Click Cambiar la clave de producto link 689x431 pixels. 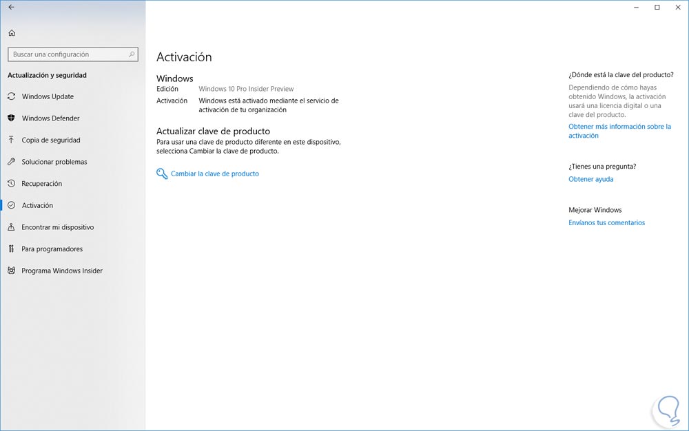tap(215, 174)
